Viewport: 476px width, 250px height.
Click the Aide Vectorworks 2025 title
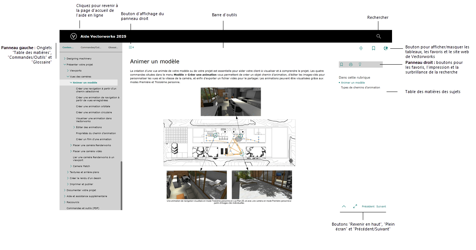tap(104, 37)
